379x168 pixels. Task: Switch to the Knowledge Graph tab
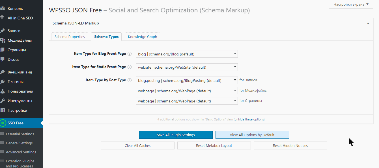tap(143, 37)
